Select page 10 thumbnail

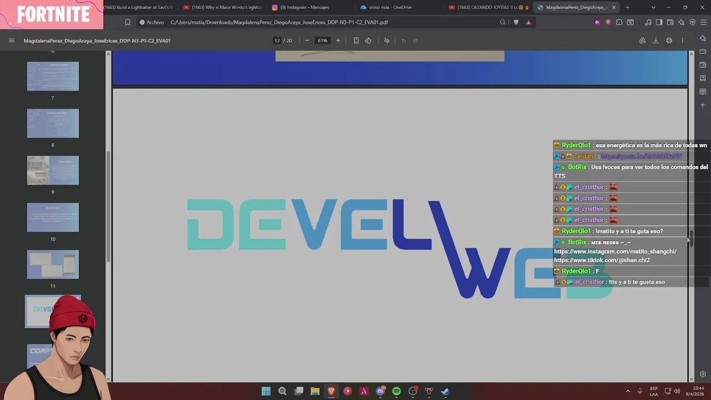[53, 217]
